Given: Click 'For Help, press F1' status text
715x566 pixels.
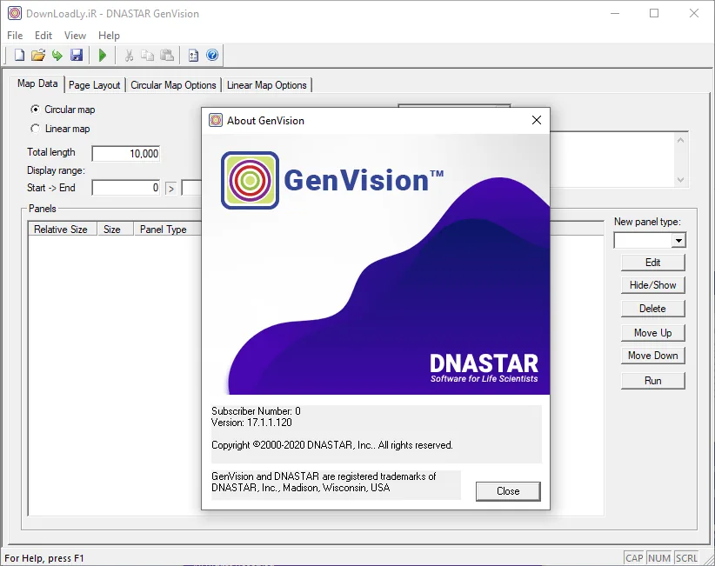Looking at the screenshot, I should point(44,558).
